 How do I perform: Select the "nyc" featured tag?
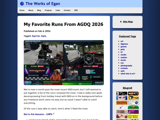pyautogui.click(x=122, y=63)
